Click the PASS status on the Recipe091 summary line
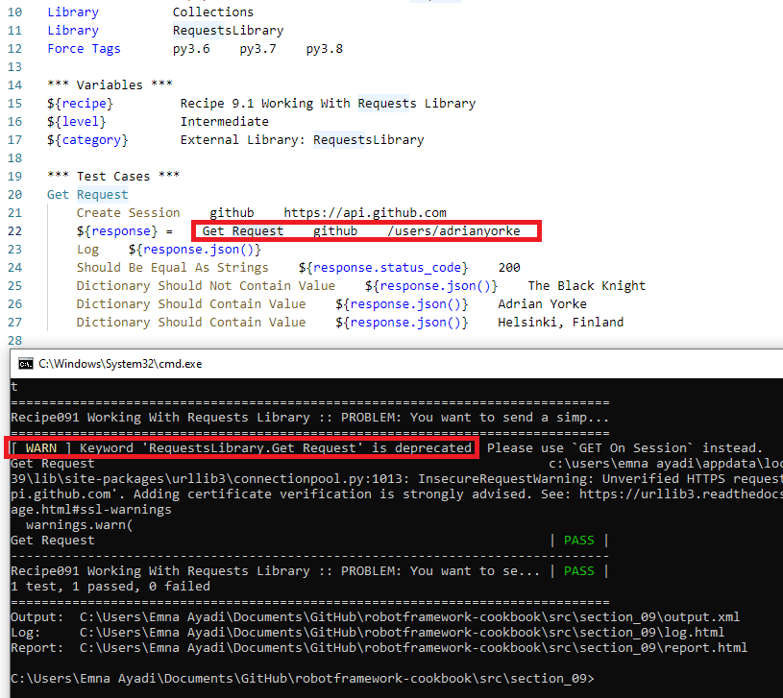The image size is (783, 698). point(579,570)
